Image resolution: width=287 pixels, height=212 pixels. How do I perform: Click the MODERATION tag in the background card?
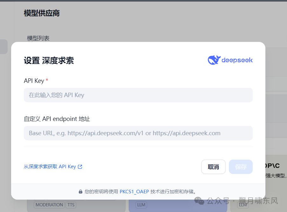click(49, 205)
